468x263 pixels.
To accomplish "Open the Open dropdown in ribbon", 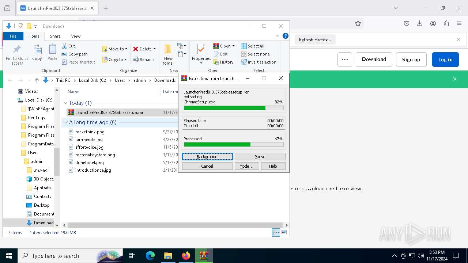I will (224, 46).
